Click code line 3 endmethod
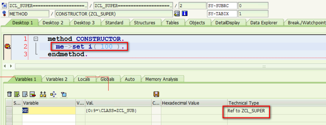 [x=67, y=54]
